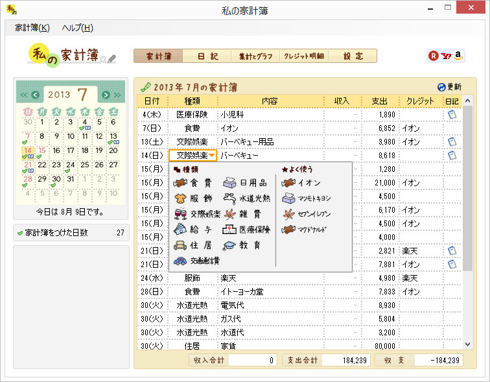The image size is (490, 382).
Task: Choose 交際娯楽 wine glass category in popup
Action: [197, 214]
